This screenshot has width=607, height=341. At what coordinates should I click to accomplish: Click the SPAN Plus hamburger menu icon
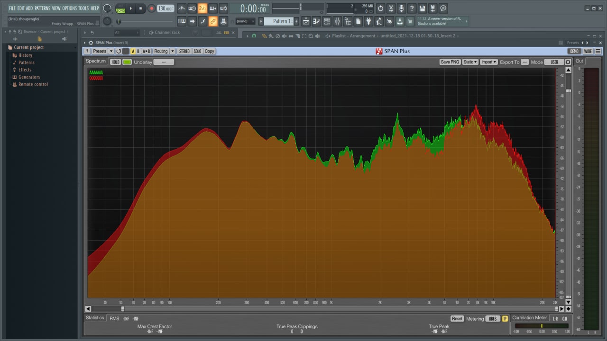[598, 51]
